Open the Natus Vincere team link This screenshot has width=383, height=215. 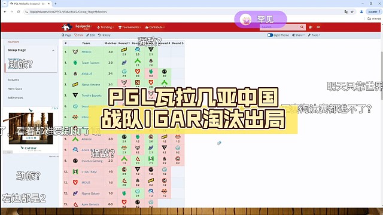pyautogui.click(x=90, y=85)
